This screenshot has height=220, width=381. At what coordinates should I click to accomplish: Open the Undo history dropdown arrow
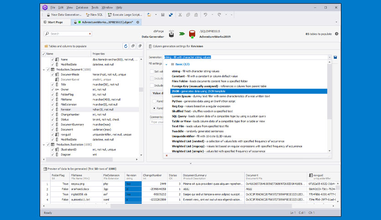point(212,15)
